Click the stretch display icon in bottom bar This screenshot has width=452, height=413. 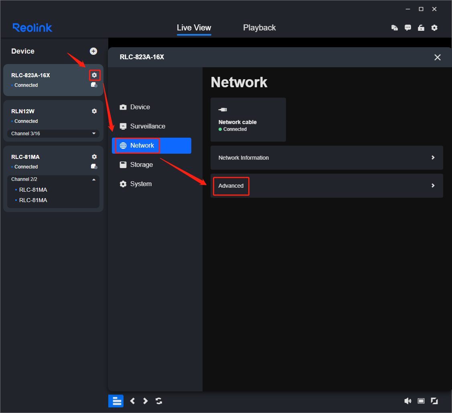[421, 401]
